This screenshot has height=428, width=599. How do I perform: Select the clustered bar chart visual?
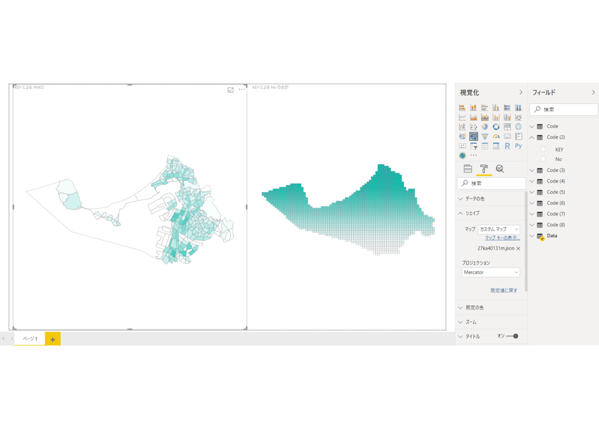coord(485,108)
